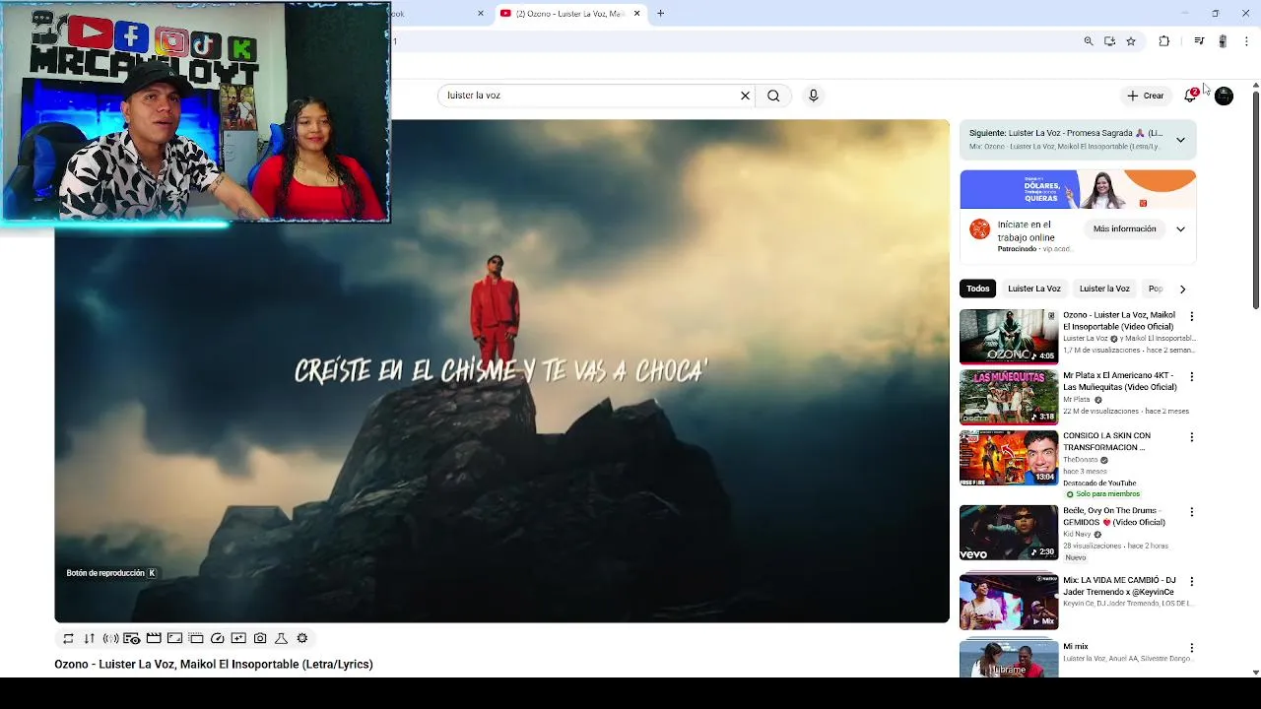1261x709 pixels.
Task: Open the media control playlist icon
Action: coord(1199,41)
